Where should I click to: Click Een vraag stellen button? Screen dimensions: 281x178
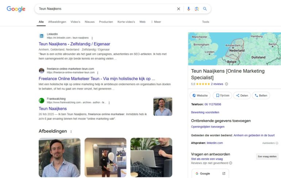point(267,156)
